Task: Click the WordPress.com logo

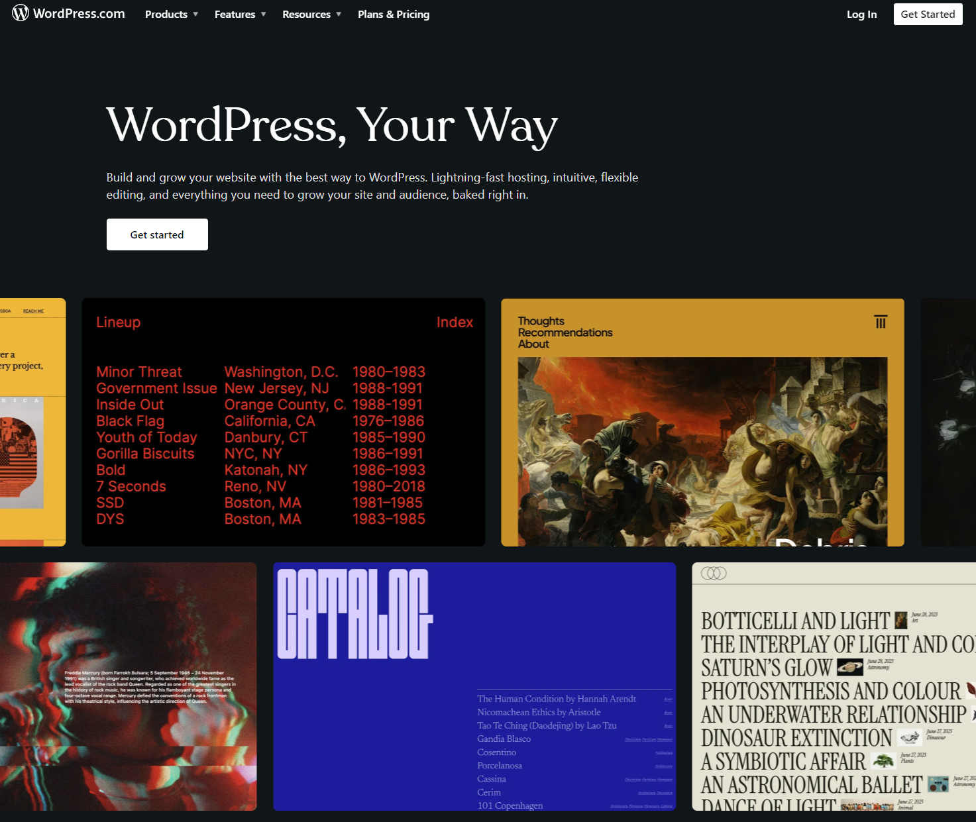Action: coord(68,13)
